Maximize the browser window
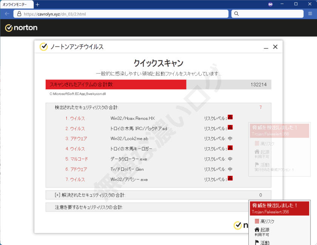317x245 pixels. 296,4
